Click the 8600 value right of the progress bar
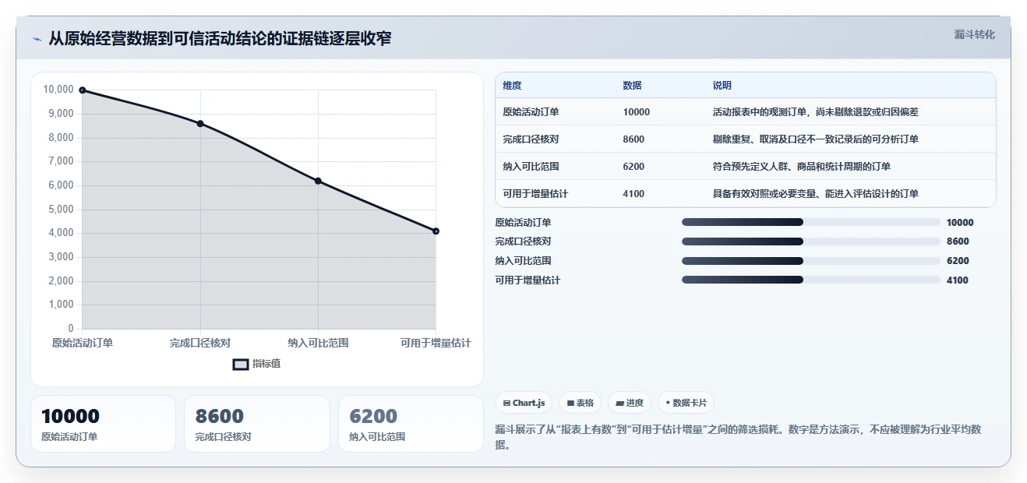 pyautogui.click(x=958, y=241)
